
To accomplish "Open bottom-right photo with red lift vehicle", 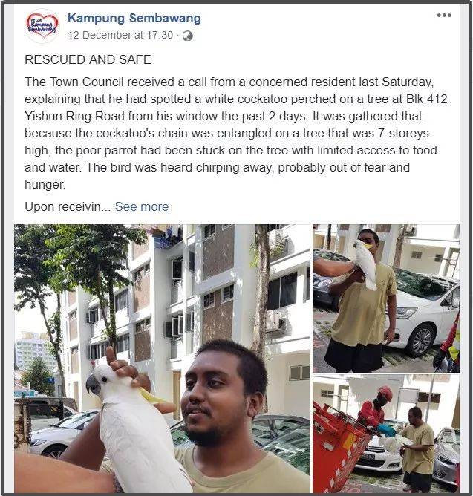I will point(386,434).
